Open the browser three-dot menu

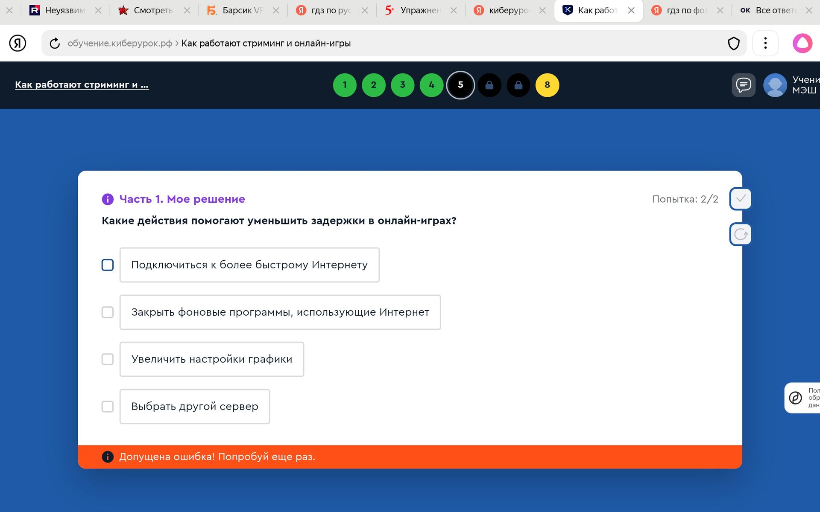pyautogui.click(x=765, y=43)
